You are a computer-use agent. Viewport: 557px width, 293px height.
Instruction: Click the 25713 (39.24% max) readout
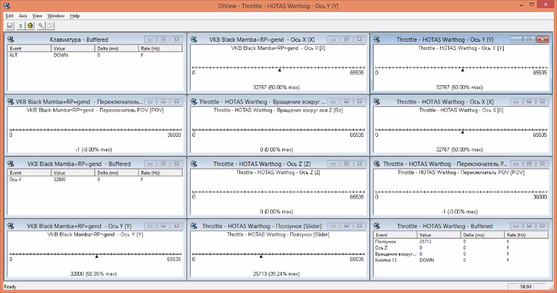(276, 274)
